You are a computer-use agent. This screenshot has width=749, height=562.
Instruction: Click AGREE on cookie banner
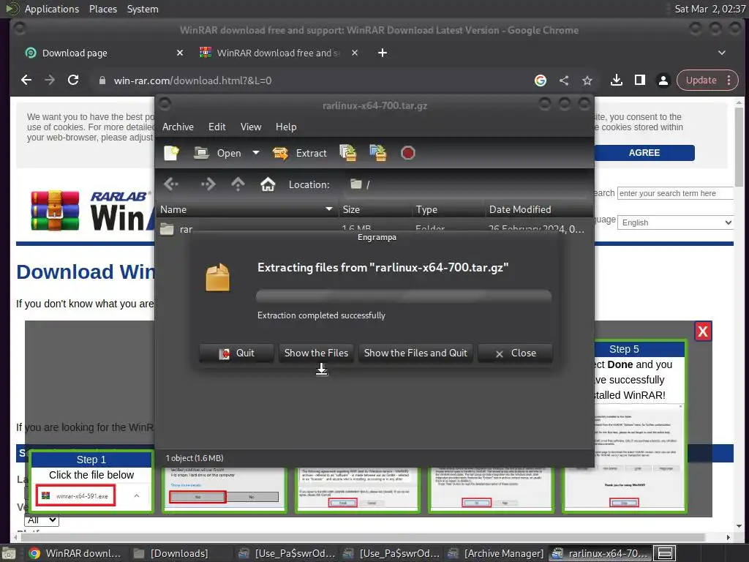pos(644,153)
